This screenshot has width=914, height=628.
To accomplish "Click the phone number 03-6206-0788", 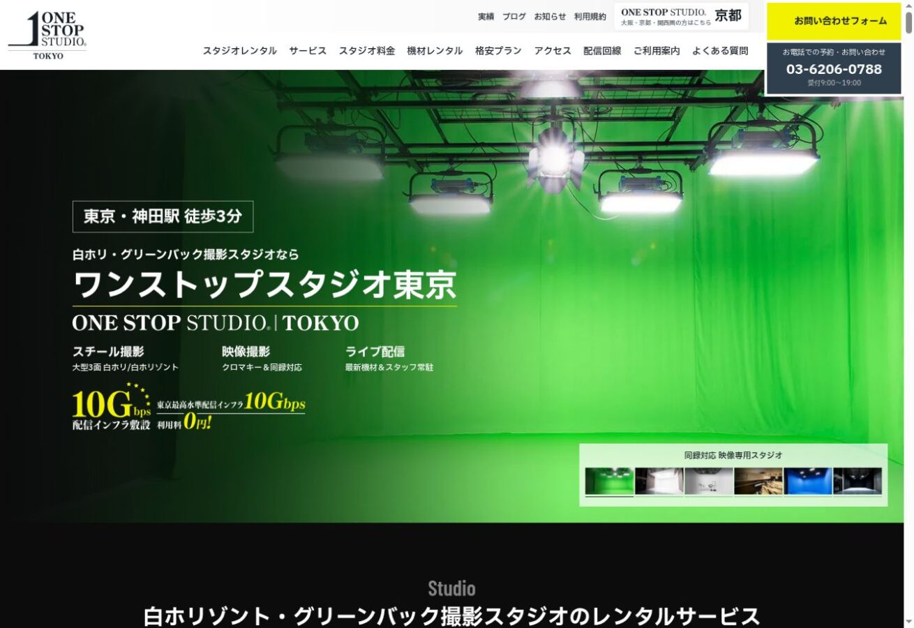I will [834, 69].
